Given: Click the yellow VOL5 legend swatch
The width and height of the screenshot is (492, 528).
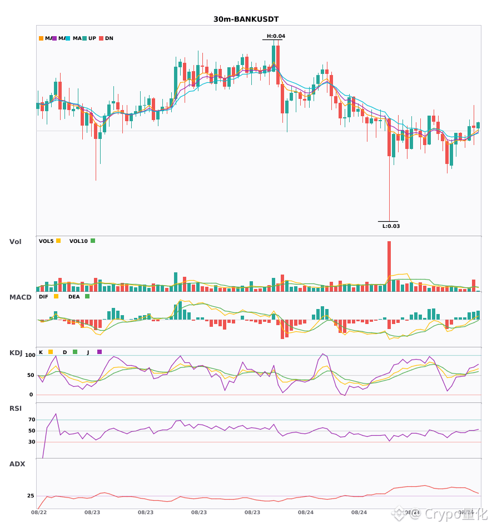Looking at the screenshot, I should (58, 241).
